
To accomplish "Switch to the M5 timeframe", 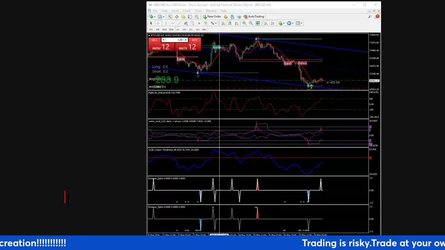I will (x=158, y=30).
